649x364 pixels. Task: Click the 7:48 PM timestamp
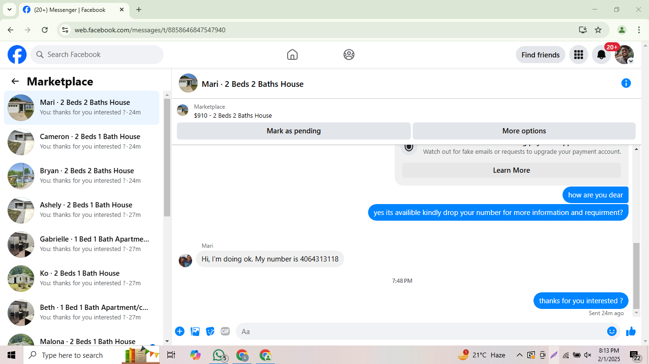(402, 281)
